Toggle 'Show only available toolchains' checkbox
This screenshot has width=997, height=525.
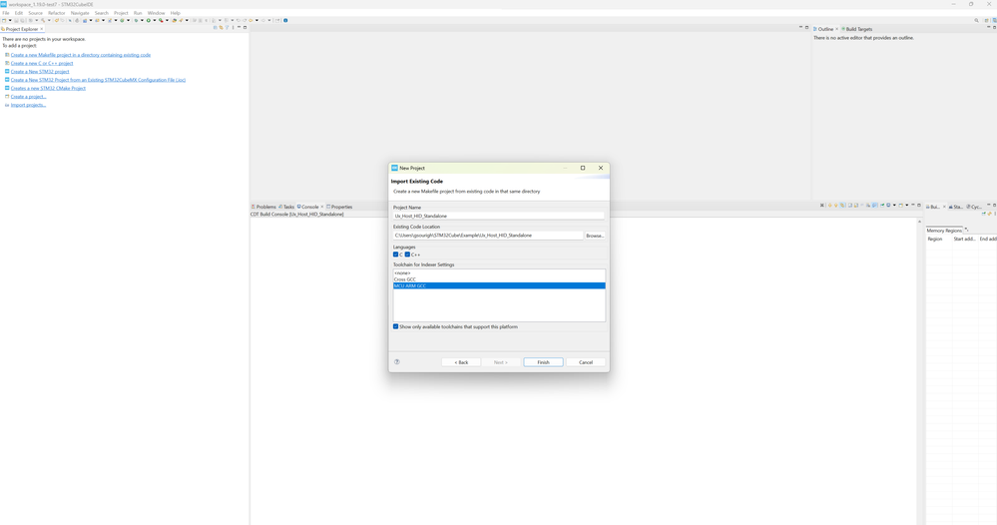coord(395,326)
